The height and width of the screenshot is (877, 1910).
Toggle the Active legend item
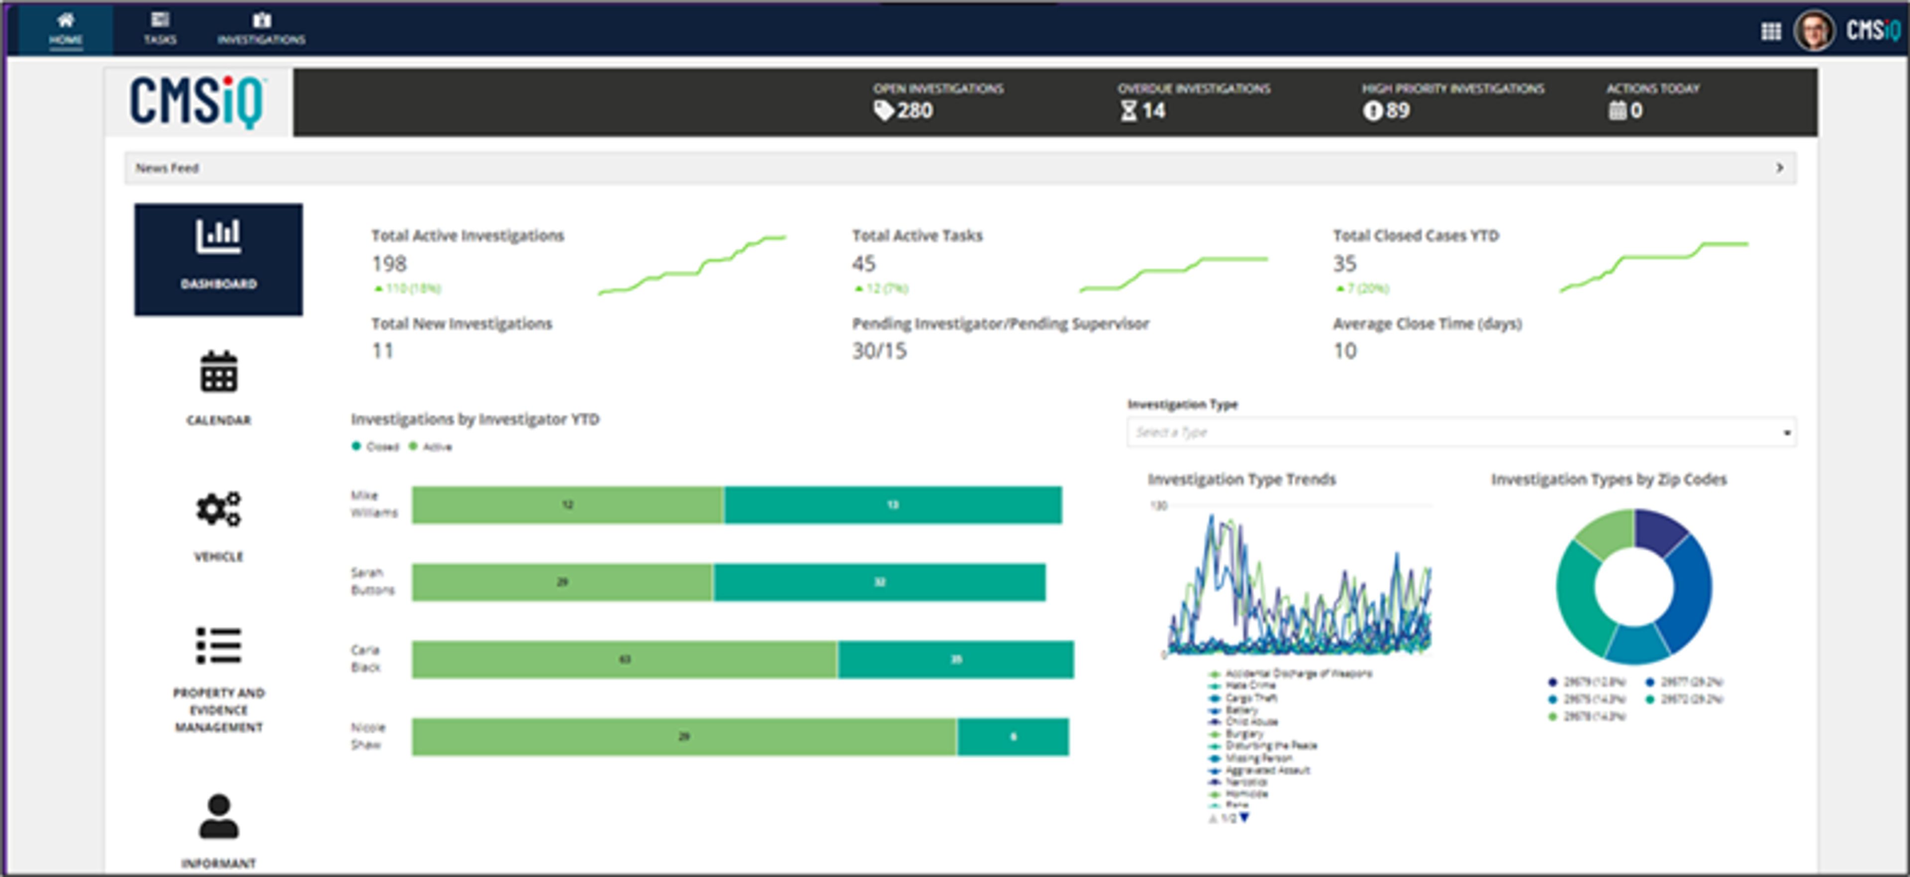tap(431, 446)
